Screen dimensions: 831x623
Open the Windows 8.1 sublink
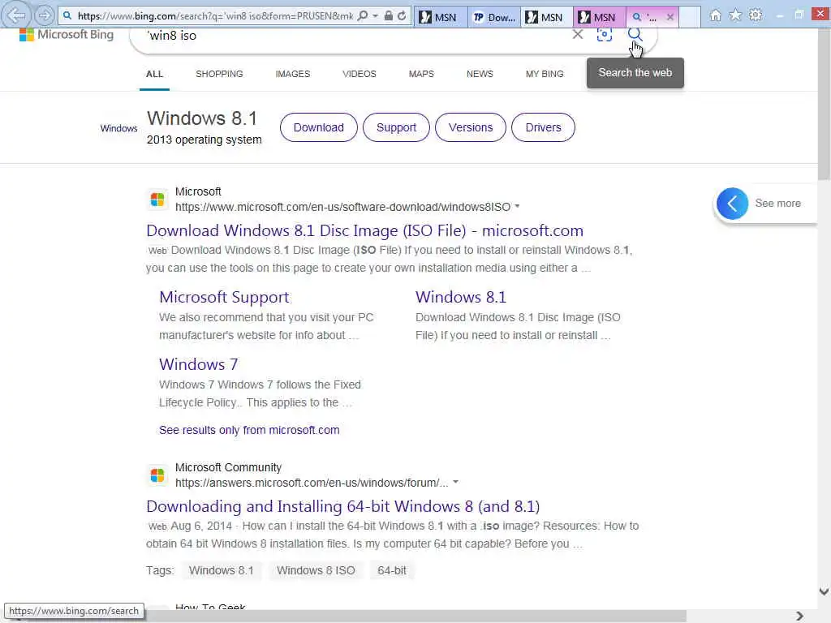click(x=461, y=297)
